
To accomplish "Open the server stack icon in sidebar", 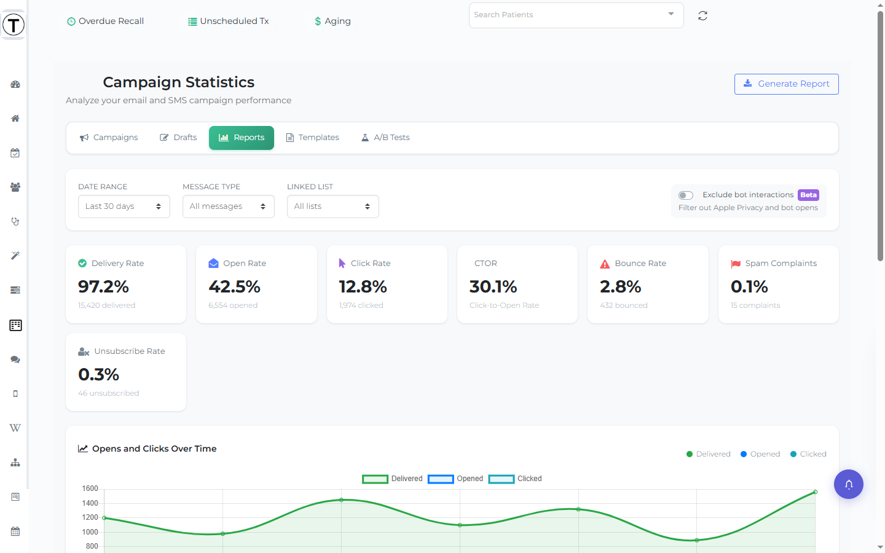I will tap(15, 290).
